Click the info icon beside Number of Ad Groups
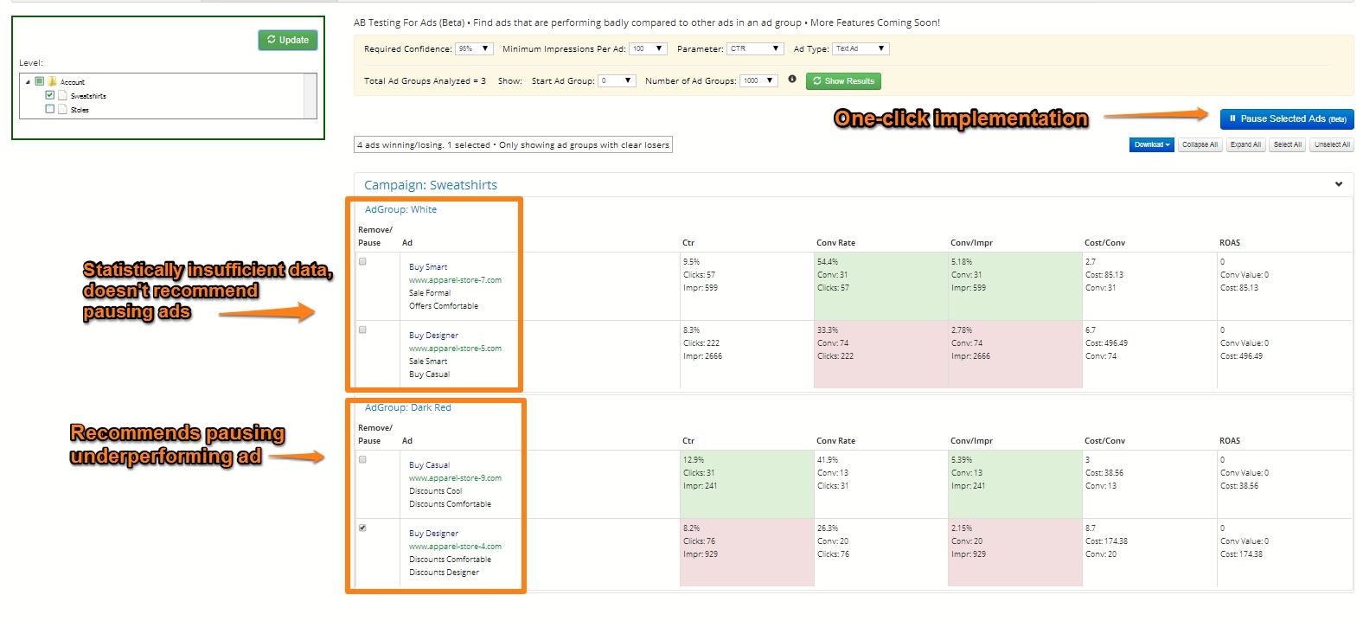This screenshot has width=1363, height=627. [x=792, y=80]
